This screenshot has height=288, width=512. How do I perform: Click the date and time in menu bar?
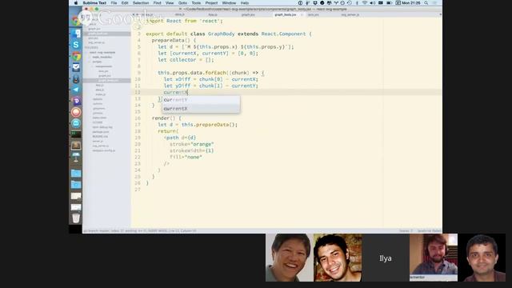click(411, 3)
